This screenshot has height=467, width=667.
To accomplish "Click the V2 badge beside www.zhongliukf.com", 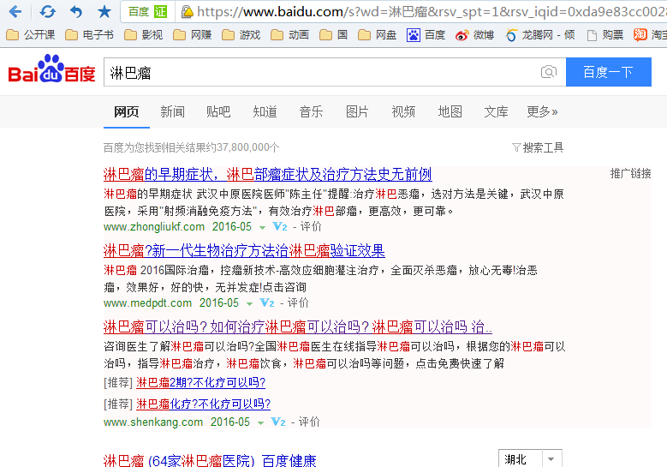I will (280, 226).
